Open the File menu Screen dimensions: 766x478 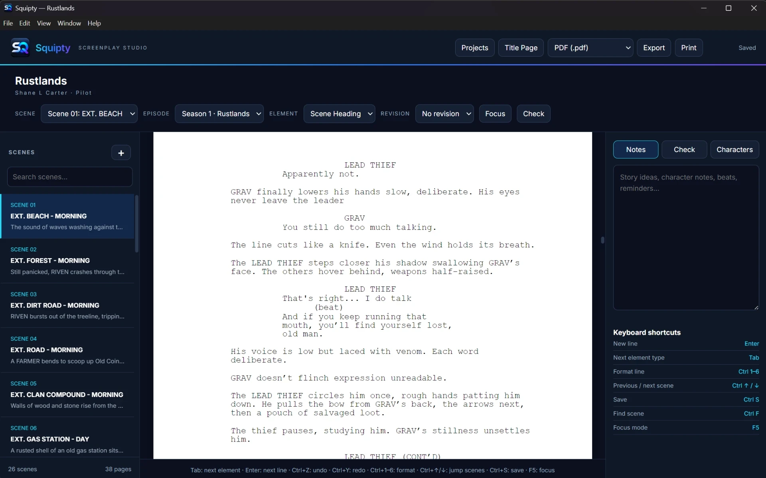8,23
